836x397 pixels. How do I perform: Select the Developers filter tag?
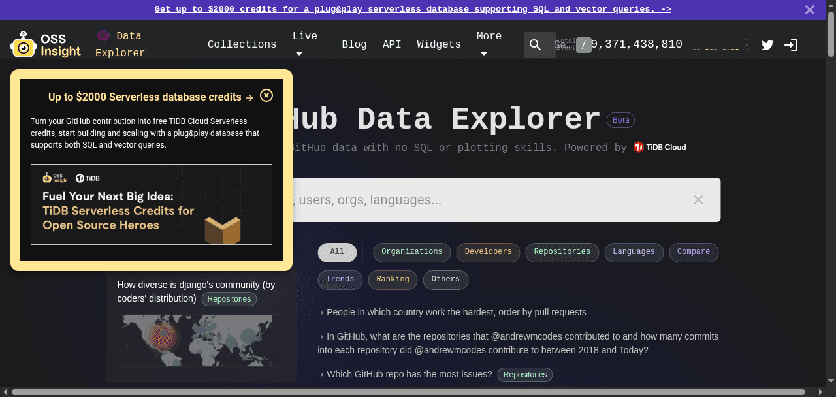(x=489, y=252)
